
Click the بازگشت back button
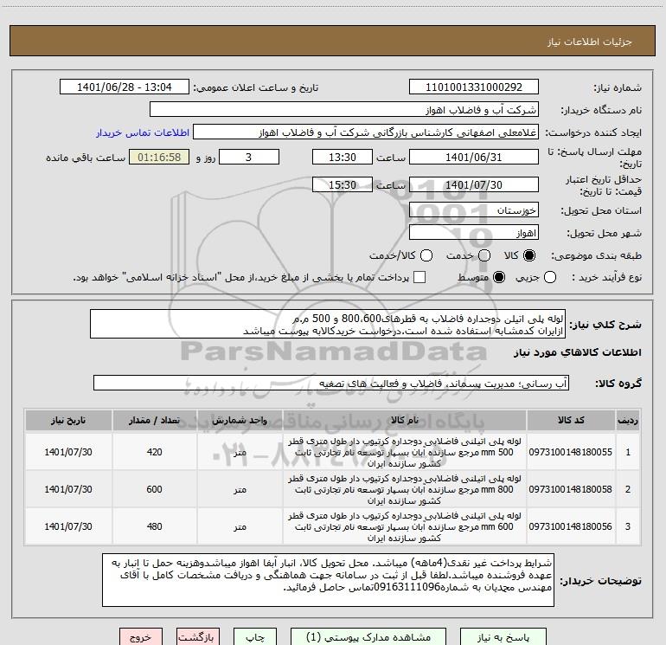198,637
